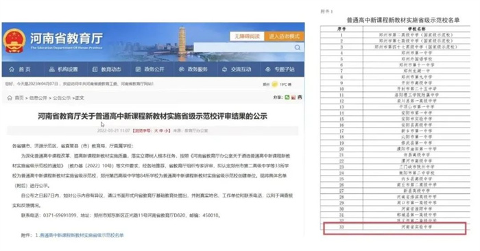This screenshot has width=480, height=251.
Task: Click the greeting line with date 2023年04月07日
Action: [x=80, y=84]
